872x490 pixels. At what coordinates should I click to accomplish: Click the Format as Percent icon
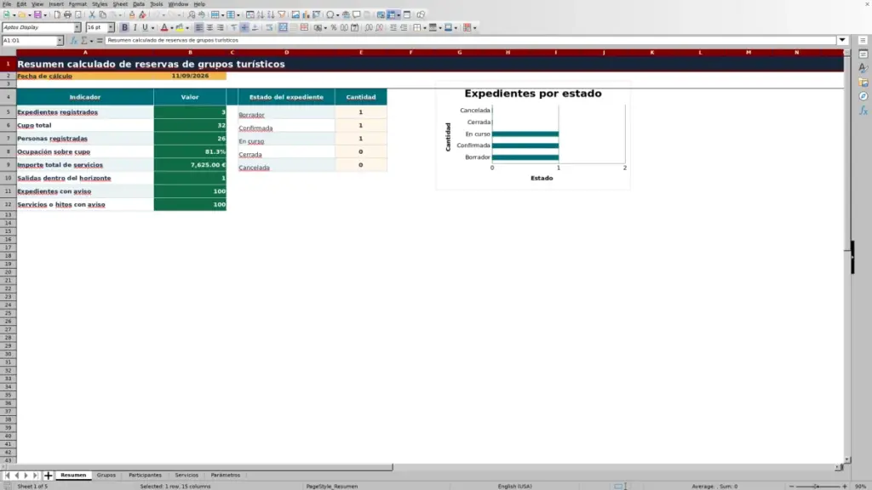[x=334, y=27]
